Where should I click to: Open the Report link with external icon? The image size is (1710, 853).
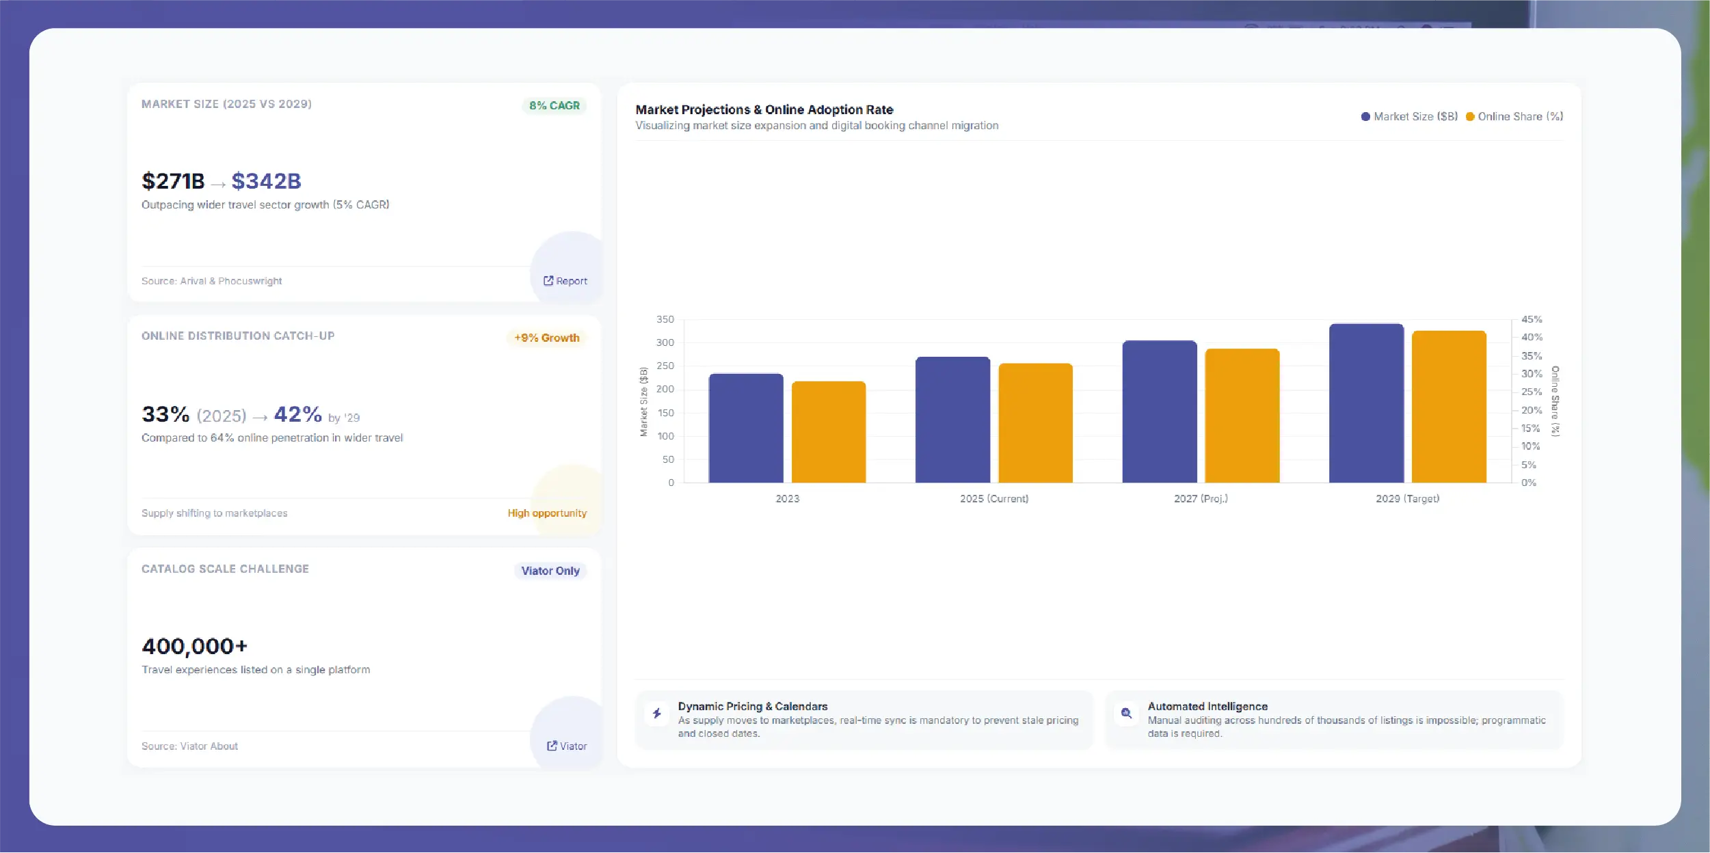[x=565, y=281]
